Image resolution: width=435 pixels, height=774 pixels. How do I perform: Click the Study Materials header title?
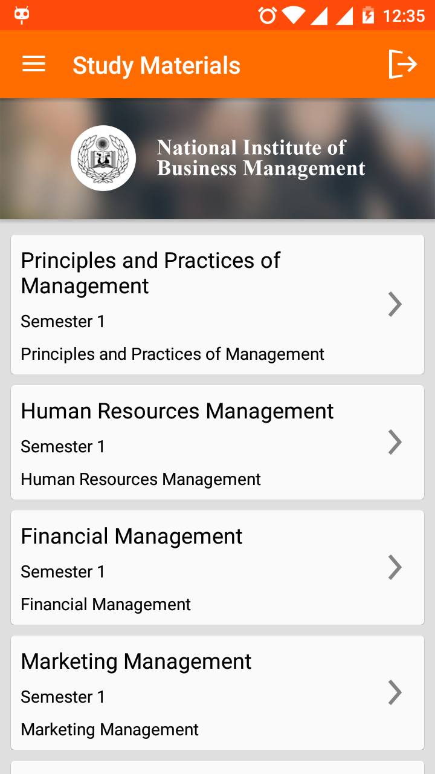156,65
